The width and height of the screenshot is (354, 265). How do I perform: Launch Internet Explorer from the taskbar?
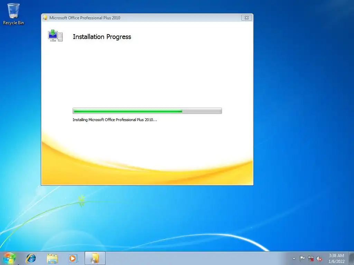coord(31,258)
